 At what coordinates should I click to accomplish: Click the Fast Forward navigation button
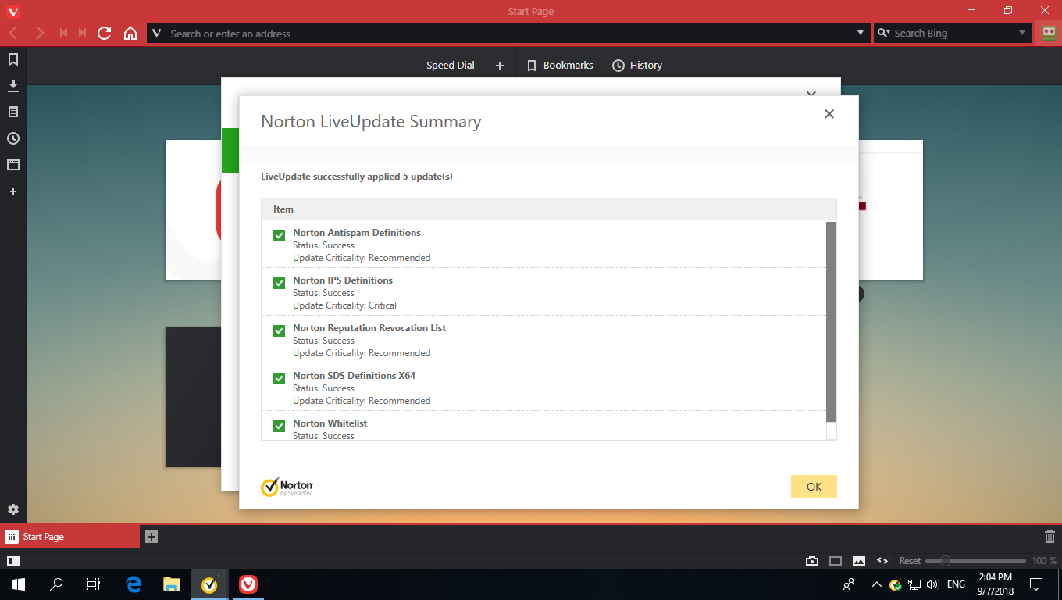coord(82,34)
